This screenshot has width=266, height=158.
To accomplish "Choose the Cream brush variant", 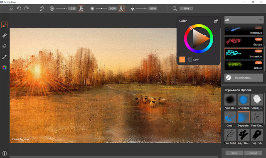I will tap(230, 119).
